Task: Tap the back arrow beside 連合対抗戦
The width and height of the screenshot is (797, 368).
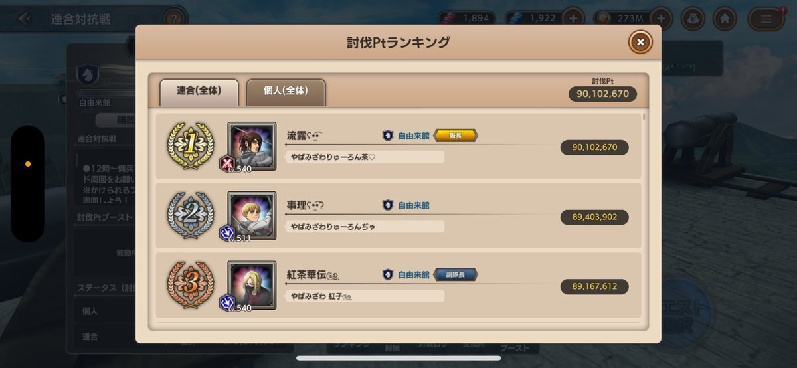Action: 25,19
